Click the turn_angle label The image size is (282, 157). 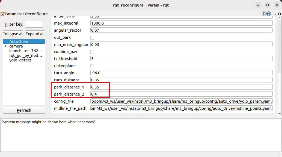[64, 73]
